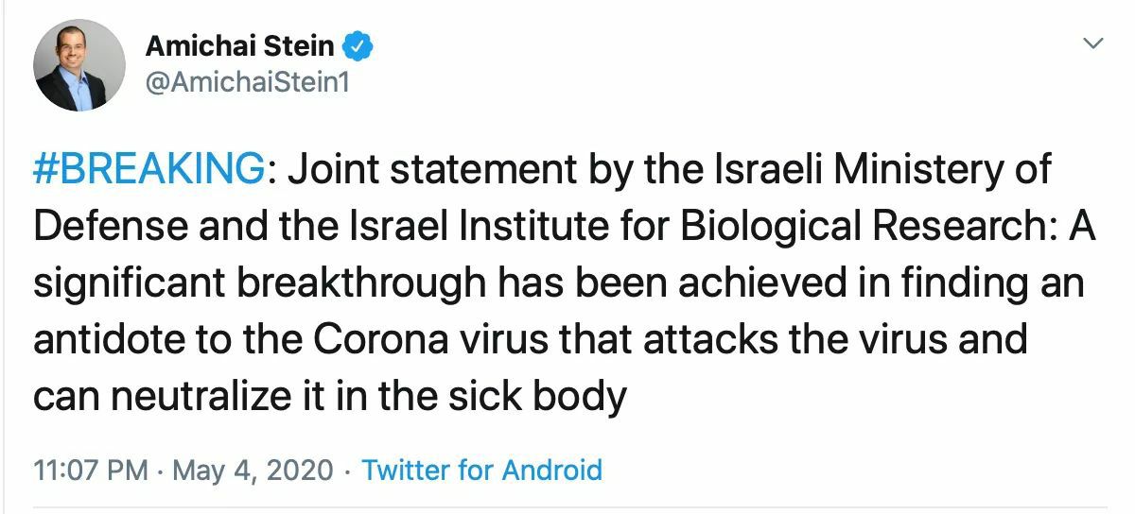Click the Twitter for Android link
The image size is (1135, 514).
tap(482, 470)
